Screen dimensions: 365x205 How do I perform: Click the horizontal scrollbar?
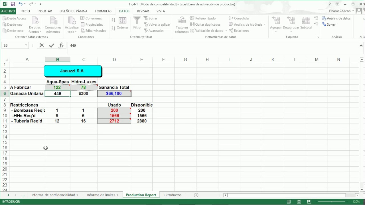pyautogui.click(x=287, y=195)
